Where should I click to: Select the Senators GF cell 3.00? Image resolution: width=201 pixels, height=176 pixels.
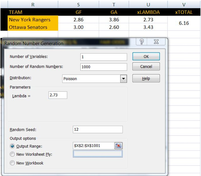coord(78,27)
